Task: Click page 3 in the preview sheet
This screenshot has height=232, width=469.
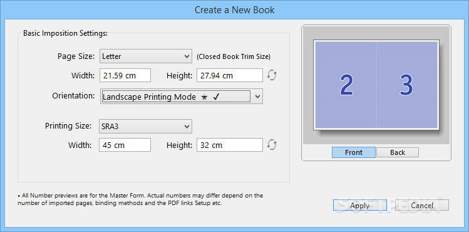Action: coord(406,85)
